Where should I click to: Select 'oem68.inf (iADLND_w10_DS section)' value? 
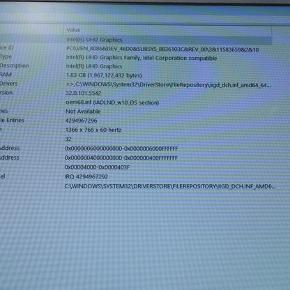[112, 102]
